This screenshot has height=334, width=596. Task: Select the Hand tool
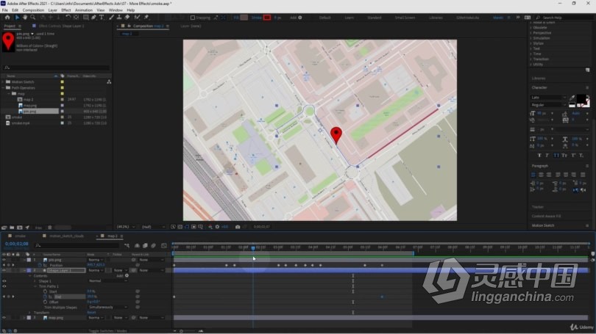coord(25,18)
